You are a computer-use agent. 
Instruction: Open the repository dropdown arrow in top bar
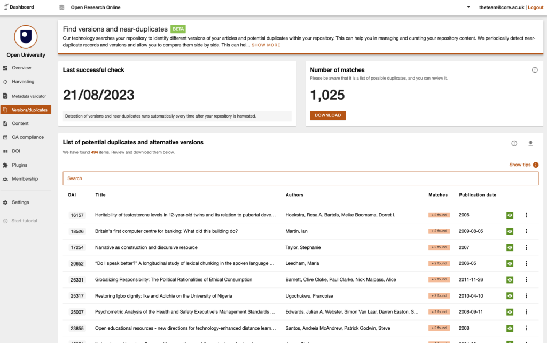tap(468, 7)
